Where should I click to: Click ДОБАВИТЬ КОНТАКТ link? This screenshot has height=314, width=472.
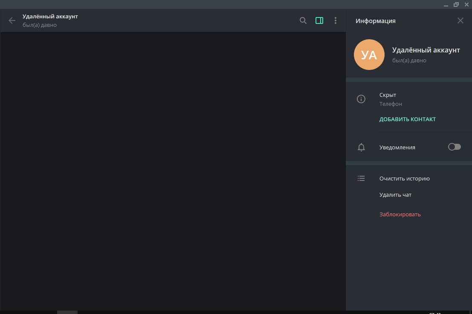(x=407, y=119)
